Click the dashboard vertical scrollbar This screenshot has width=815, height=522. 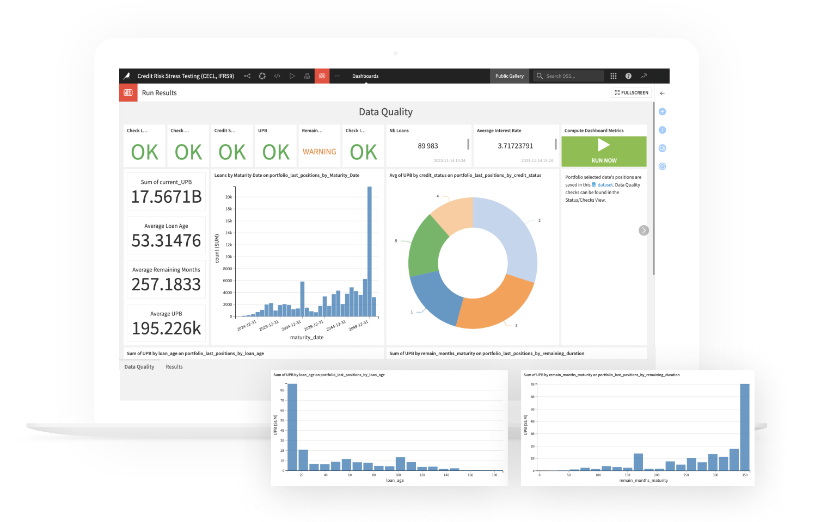click(x=653, y=189)
